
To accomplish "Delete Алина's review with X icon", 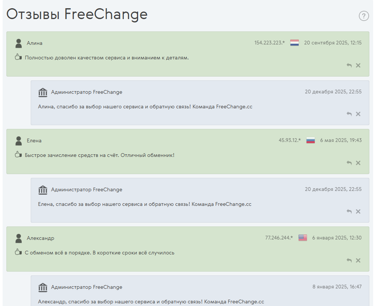I will point(358,65).
